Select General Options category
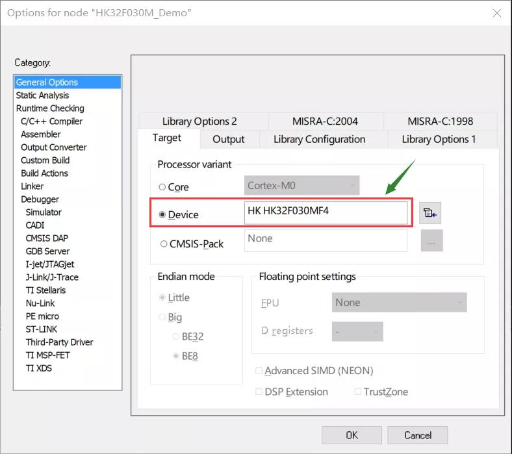Viewport: 512px width, 454px height. pos(68,82)
